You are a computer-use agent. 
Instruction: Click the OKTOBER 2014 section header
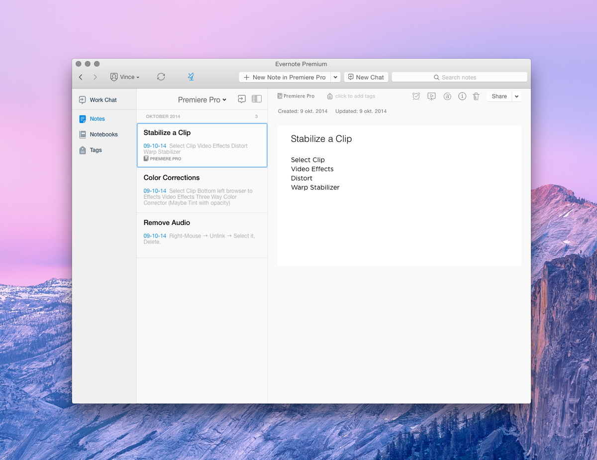click(x=163, y=116)
